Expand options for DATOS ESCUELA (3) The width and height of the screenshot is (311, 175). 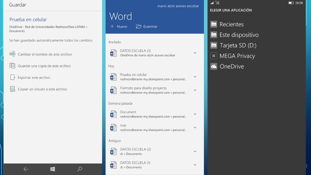[195, 53]
